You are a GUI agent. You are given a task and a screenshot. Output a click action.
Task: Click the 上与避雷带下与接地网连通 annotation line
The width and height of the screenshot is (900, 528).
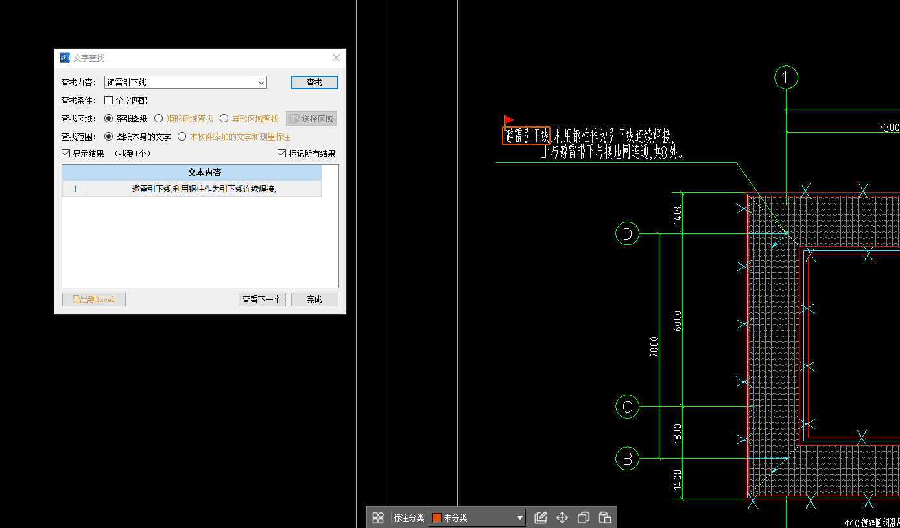(x=613, y=154)
